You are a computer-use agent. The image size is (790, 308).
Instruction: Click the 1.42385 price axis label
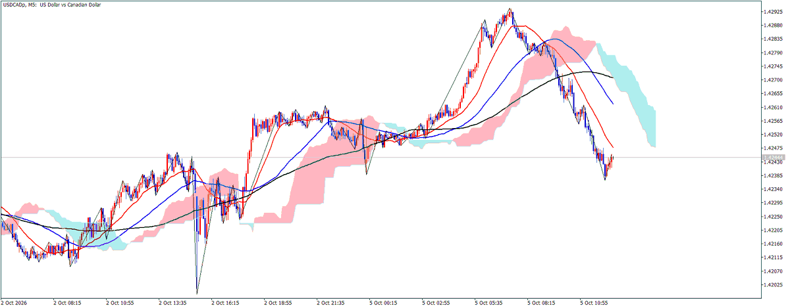(774, 175)
